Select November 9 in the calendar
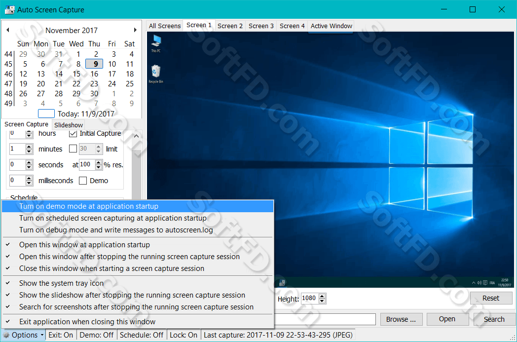 [x=94, y=64]
